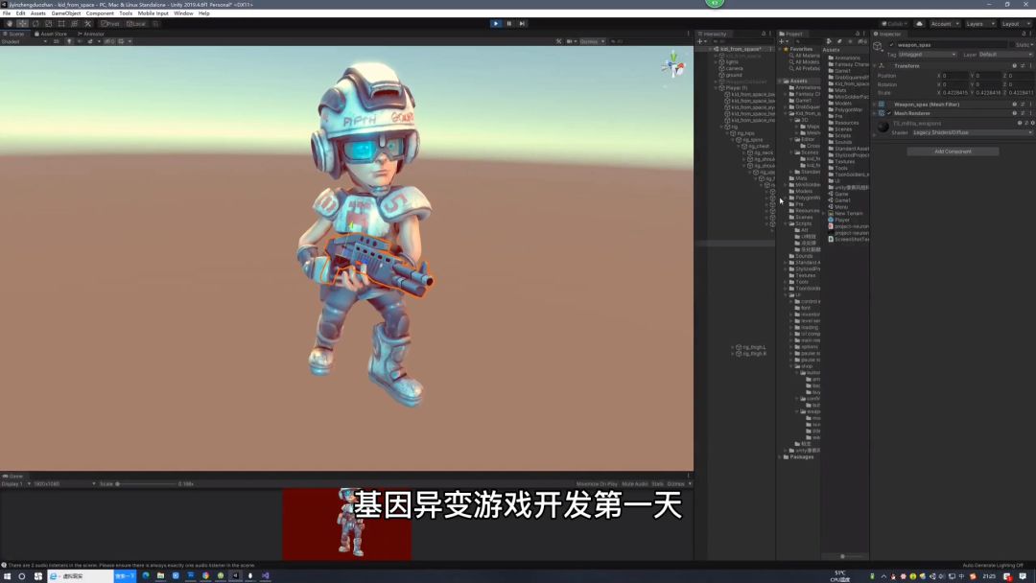The width and height of the screenshot is (1036, 583).
Task: Open the Shader dropdown Legacy Shaders/Diffuse
Action: point(971,132)
